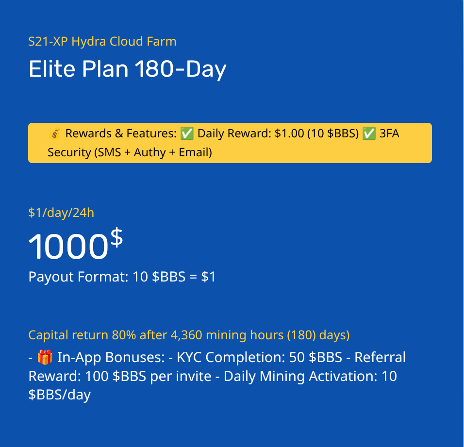
Task: Click the Payout Format 10 $BBS line
Action: click(x=122, y=277)
